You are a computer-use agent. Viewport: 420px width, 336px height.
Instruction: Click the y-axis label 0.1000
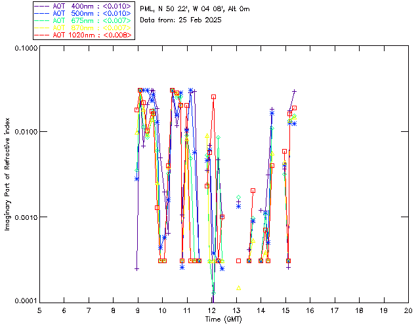click(26, 48)
